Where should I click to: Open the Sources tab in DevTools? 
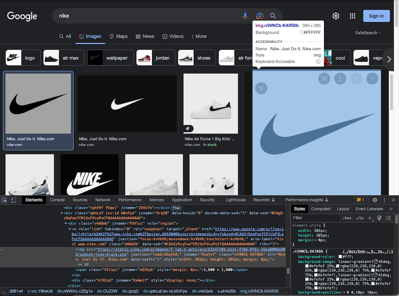point(80,200)
